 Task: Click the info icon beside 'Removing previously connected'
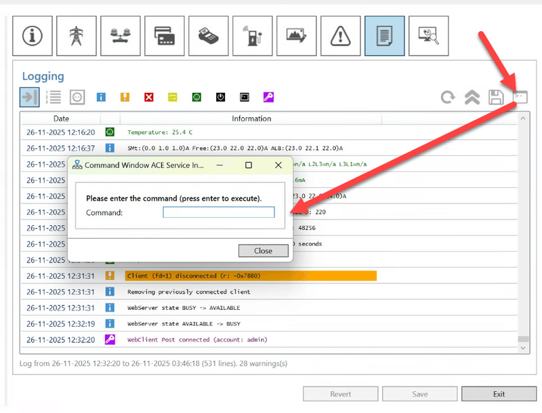coord(110,291)
